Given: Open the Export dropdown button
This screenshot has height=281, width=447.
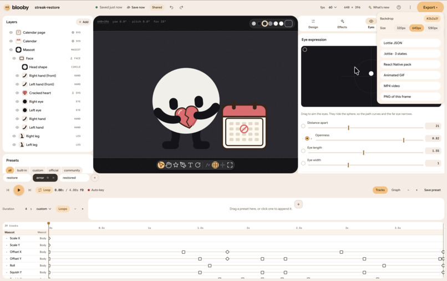Looking at the screenshot, I should [430, 7].
